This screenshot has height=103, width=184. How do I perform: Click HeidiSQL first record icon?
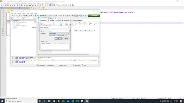pyautogui.click(x=43, y=16)
